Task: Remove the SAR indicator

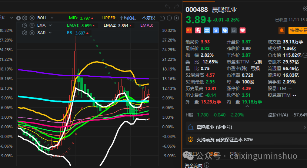Action: tap(32, 33)
